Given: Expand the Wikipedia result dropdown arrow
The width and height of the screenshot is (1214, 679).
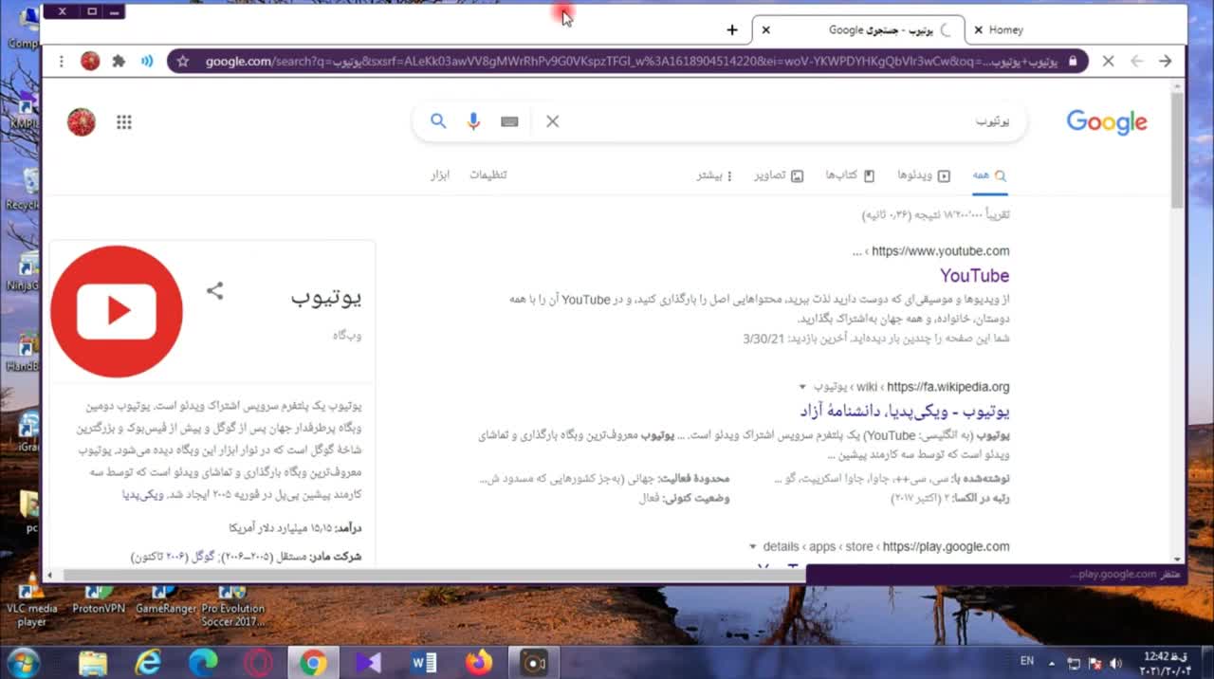Looking at the screenshot, I should [802, 387].
